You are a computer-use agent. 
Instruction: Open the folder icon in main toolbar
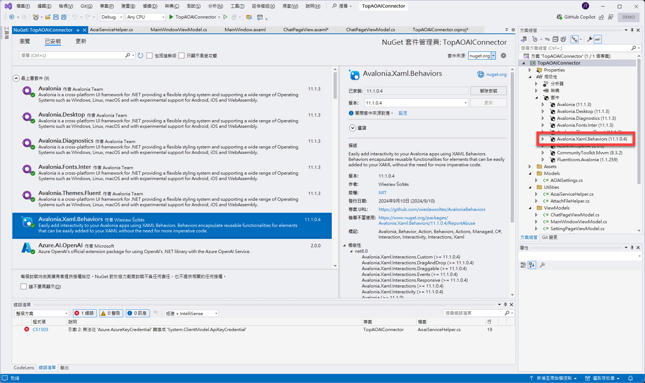tap(48, 17)
